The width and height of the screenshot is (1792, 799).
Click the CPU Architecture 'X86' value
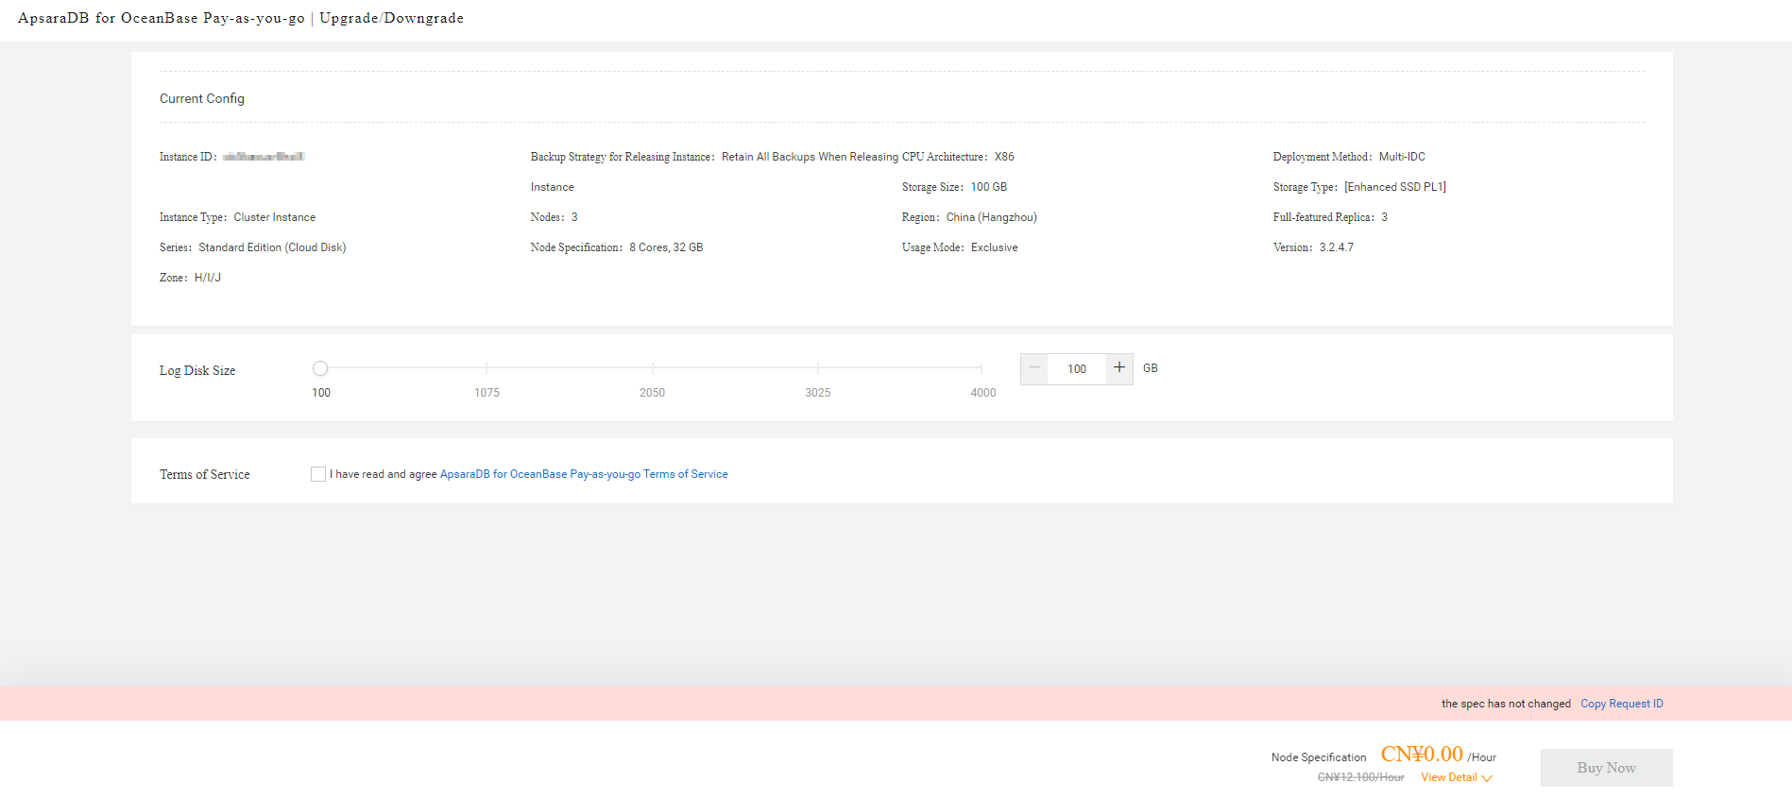pyautogui.click(x=1004, y=157)
